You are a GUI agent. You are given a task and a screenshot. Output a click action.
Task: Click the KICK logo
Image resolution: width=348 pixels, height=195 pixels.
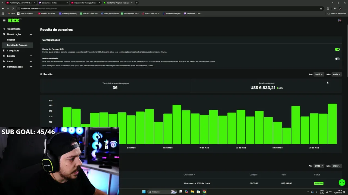(15, 20)
